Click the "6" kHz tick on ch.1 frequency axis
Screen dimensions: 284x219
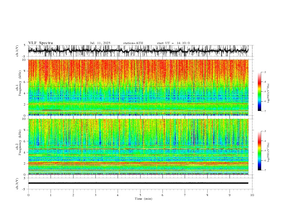(25, 82)
